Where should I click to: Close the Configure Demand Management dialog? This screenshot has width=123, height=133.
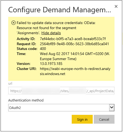tap(116, 6)
